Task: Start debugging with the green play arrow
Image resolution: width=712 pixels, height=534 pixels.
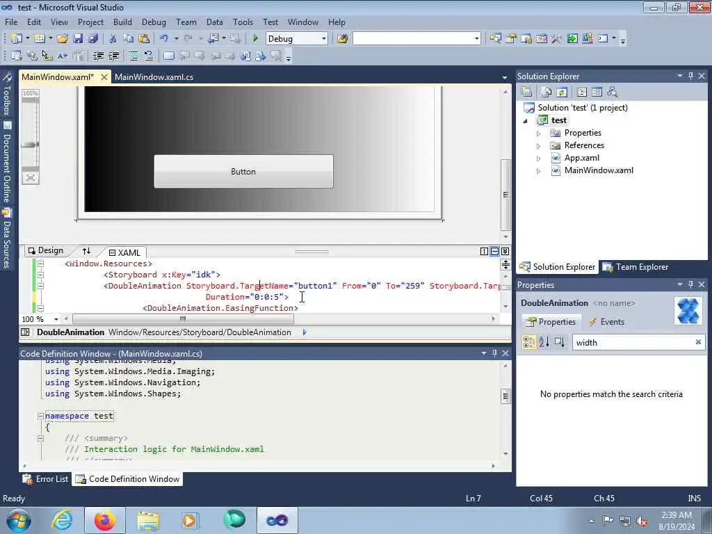Action: point(256,39)
